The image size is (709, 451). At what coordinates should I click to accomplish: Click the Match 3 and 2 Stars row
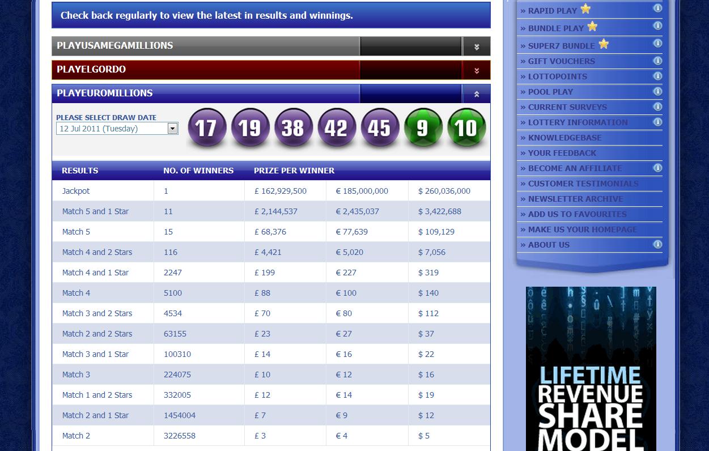pyautogui.click(x=271, y=313)
